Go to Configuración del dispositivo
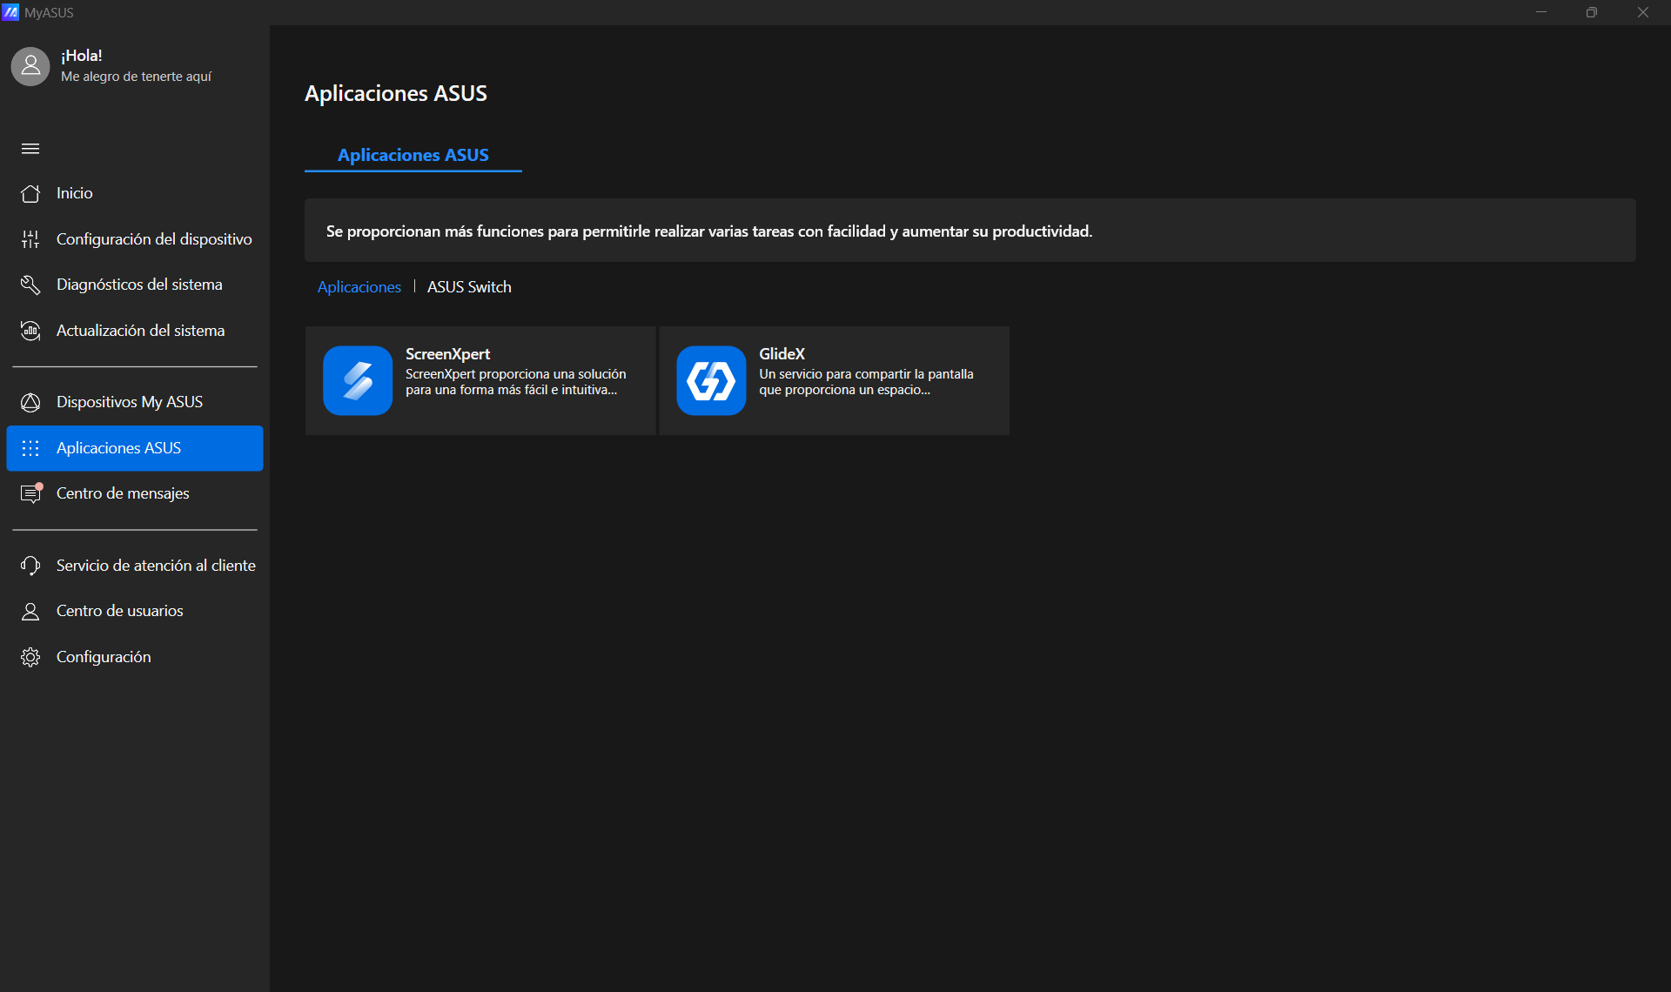 (135, 239)
